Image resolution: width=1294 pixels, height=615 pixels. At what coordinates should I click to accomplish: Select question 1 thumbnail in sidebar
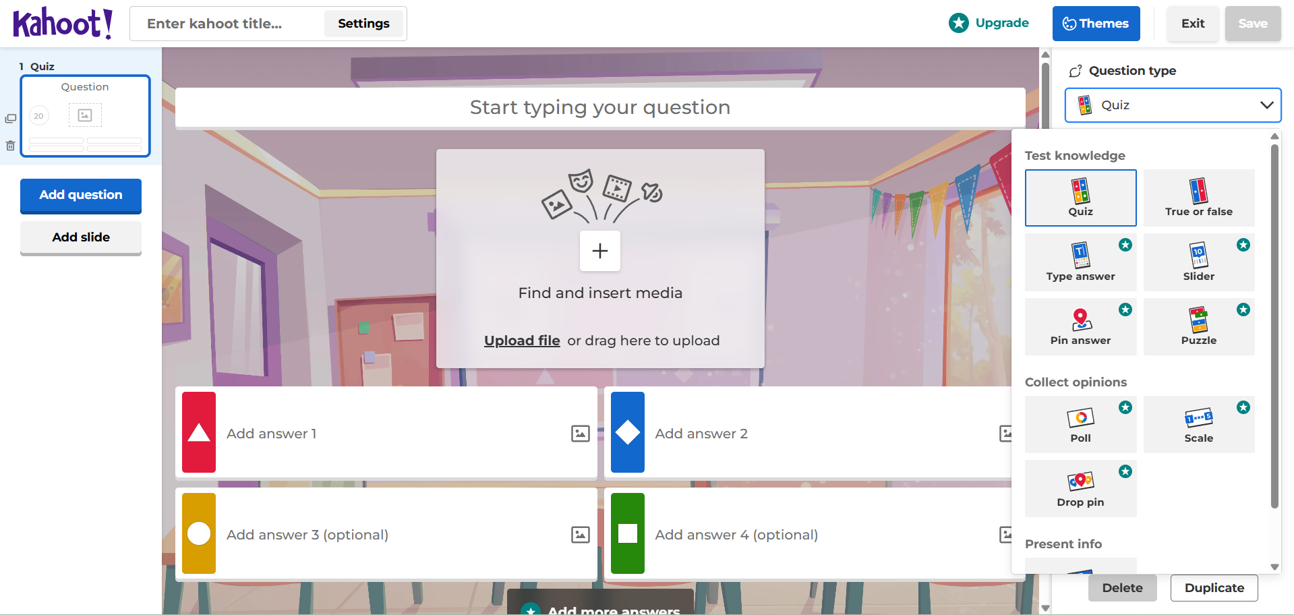pyautogui.click(x=85, y=116)
